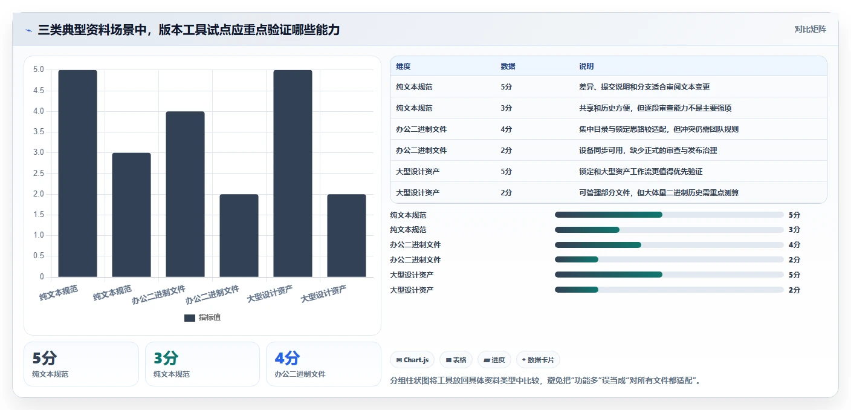Click the 对比矩阵 label in header
Image resolution: width=851 pixels, height=410 pixels.
coord(810,29)
